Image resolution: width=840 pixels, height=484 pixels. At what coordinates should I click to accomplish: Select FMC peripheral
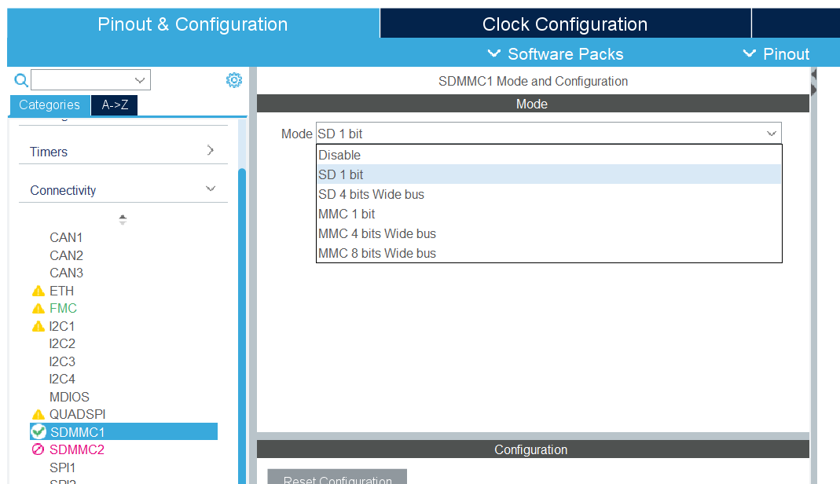pyautogui.click(x=63, y=308)
